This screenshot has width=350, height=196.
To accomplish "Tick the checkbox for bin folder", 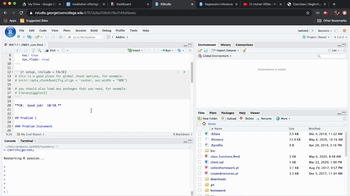I will [x=200, y=151].
